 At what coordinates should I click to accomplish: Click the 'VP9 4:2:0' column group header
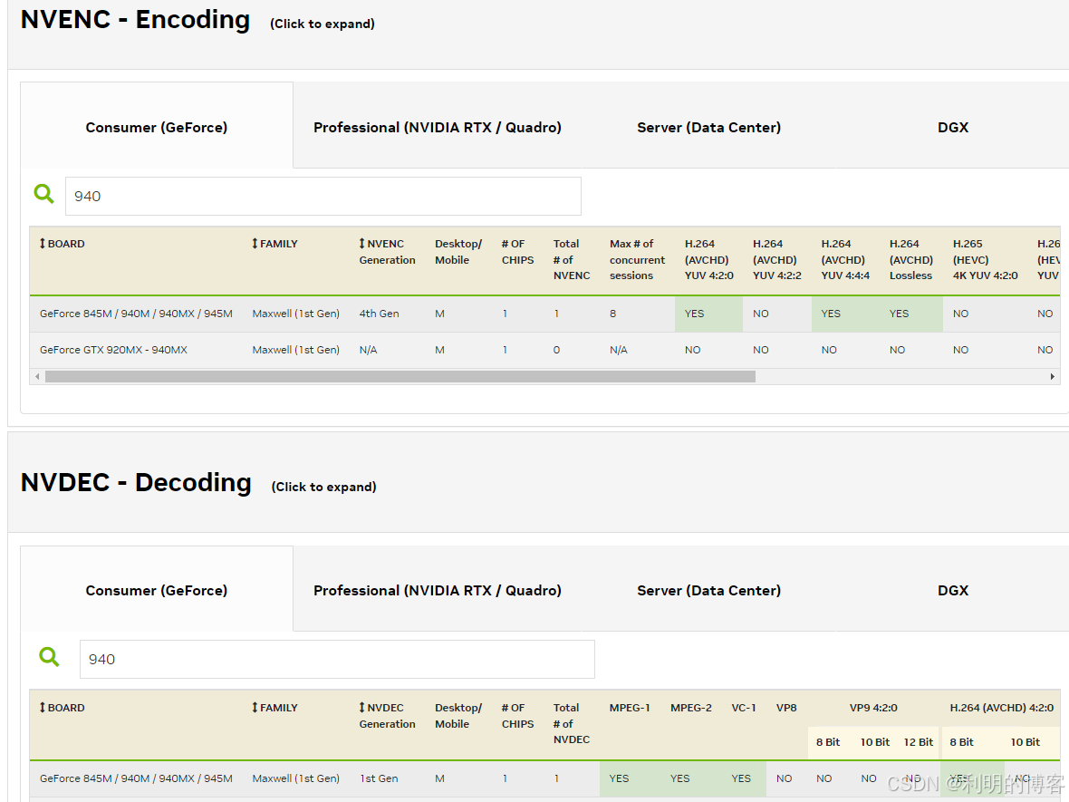pyautogui.click(x=873, y=708)
